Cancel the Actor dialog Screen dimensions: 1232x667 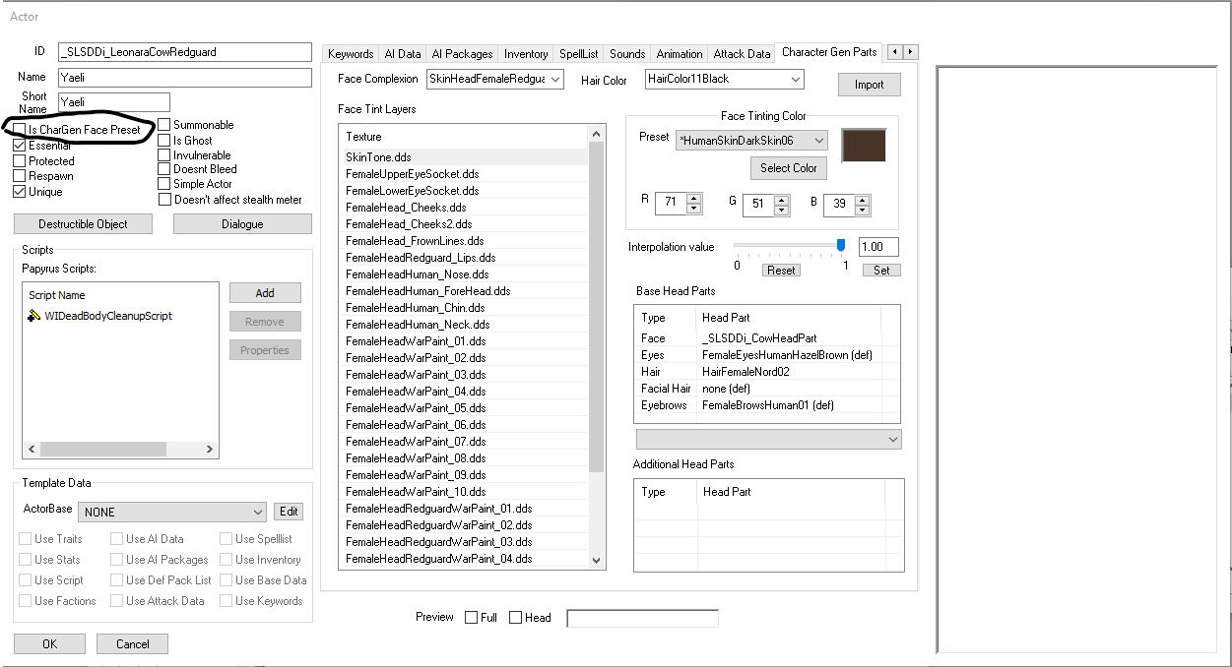(132, 644)
